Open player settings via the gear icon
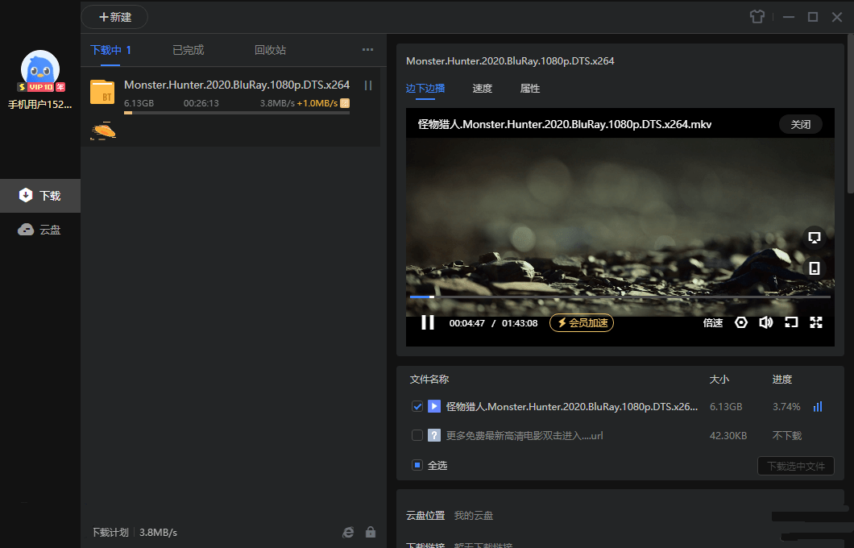The width and height of the screenshot is (854, 548). coord(740,322)
